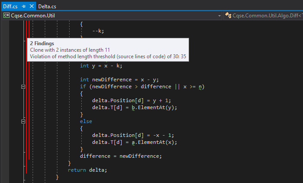The height and width of the screenshot is (183, 303).
Task: Select the Diff.cs tab
Action: point(10,7)
